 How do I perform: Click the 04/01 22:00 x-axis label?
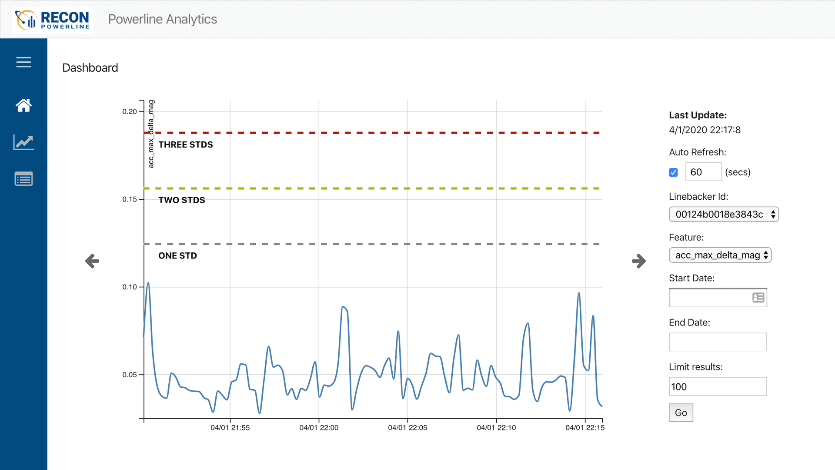(x=319, y=428)
